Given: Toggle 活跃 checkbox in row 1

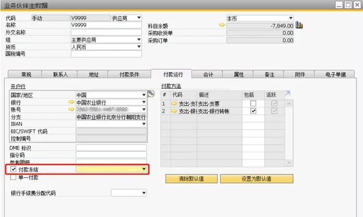Looking at the screenshot, I should [x=275, y=103].
